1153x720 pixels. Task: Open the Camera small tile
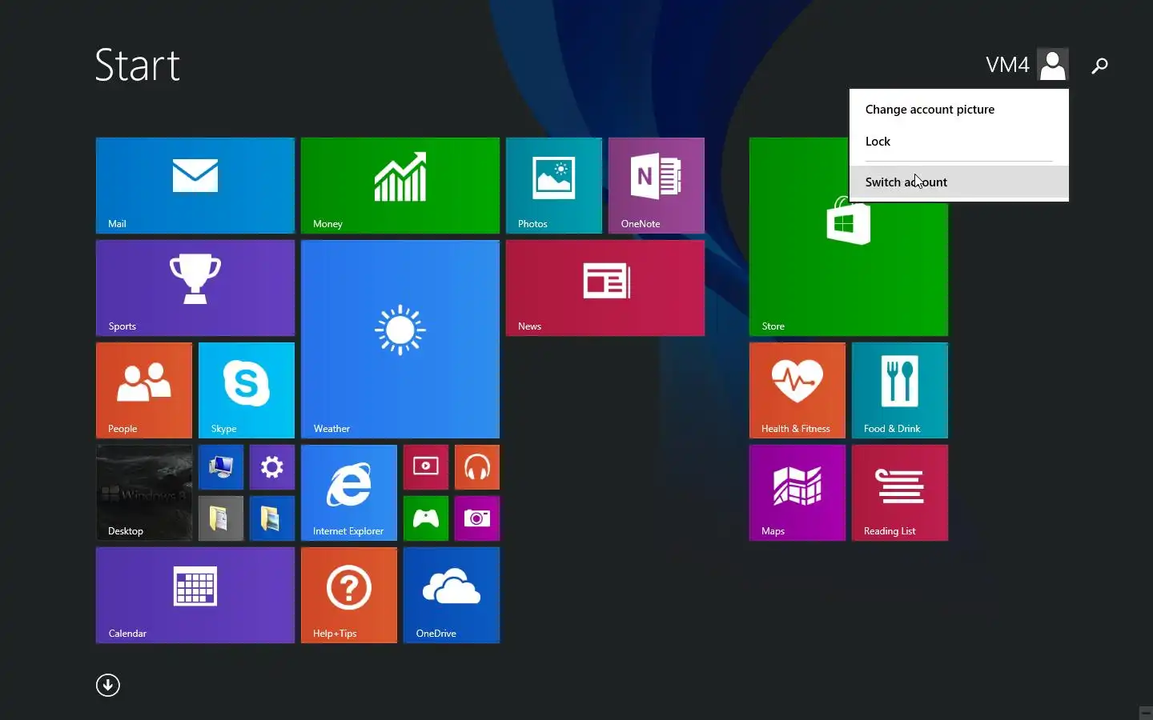[477, 518]
